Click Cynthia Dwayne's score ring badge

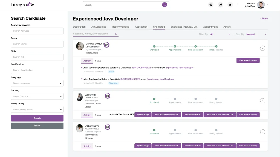click(106, 45)
